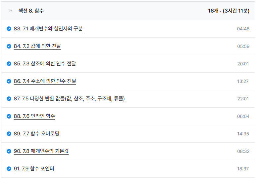Open lecture 91. 7.9 함수 포인터
256x178 pixels.
[34, 169]
